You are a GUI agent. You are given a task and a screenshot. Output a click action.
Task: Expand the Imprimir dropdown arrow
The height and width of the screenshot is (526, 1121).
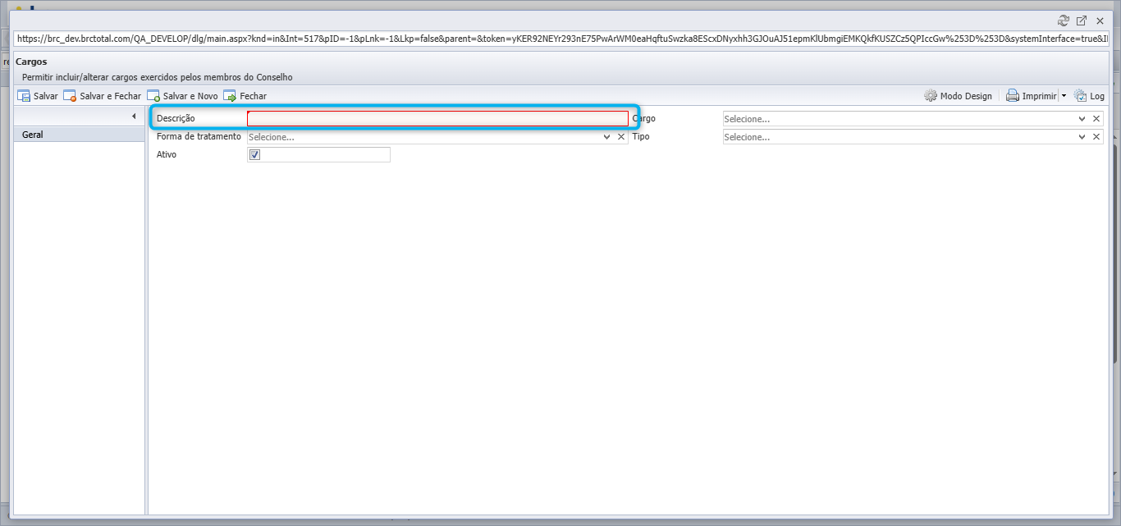1064,96
